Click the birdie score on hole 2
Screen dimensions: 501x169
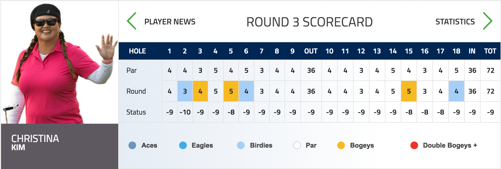click(x=185, y=91)
